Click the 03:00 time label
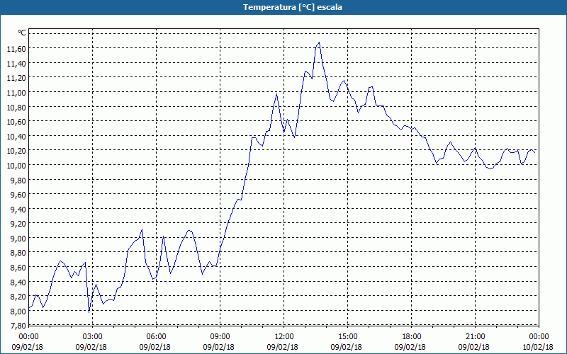Viewport: 567px width, 354px height. [x=93, y=337]
